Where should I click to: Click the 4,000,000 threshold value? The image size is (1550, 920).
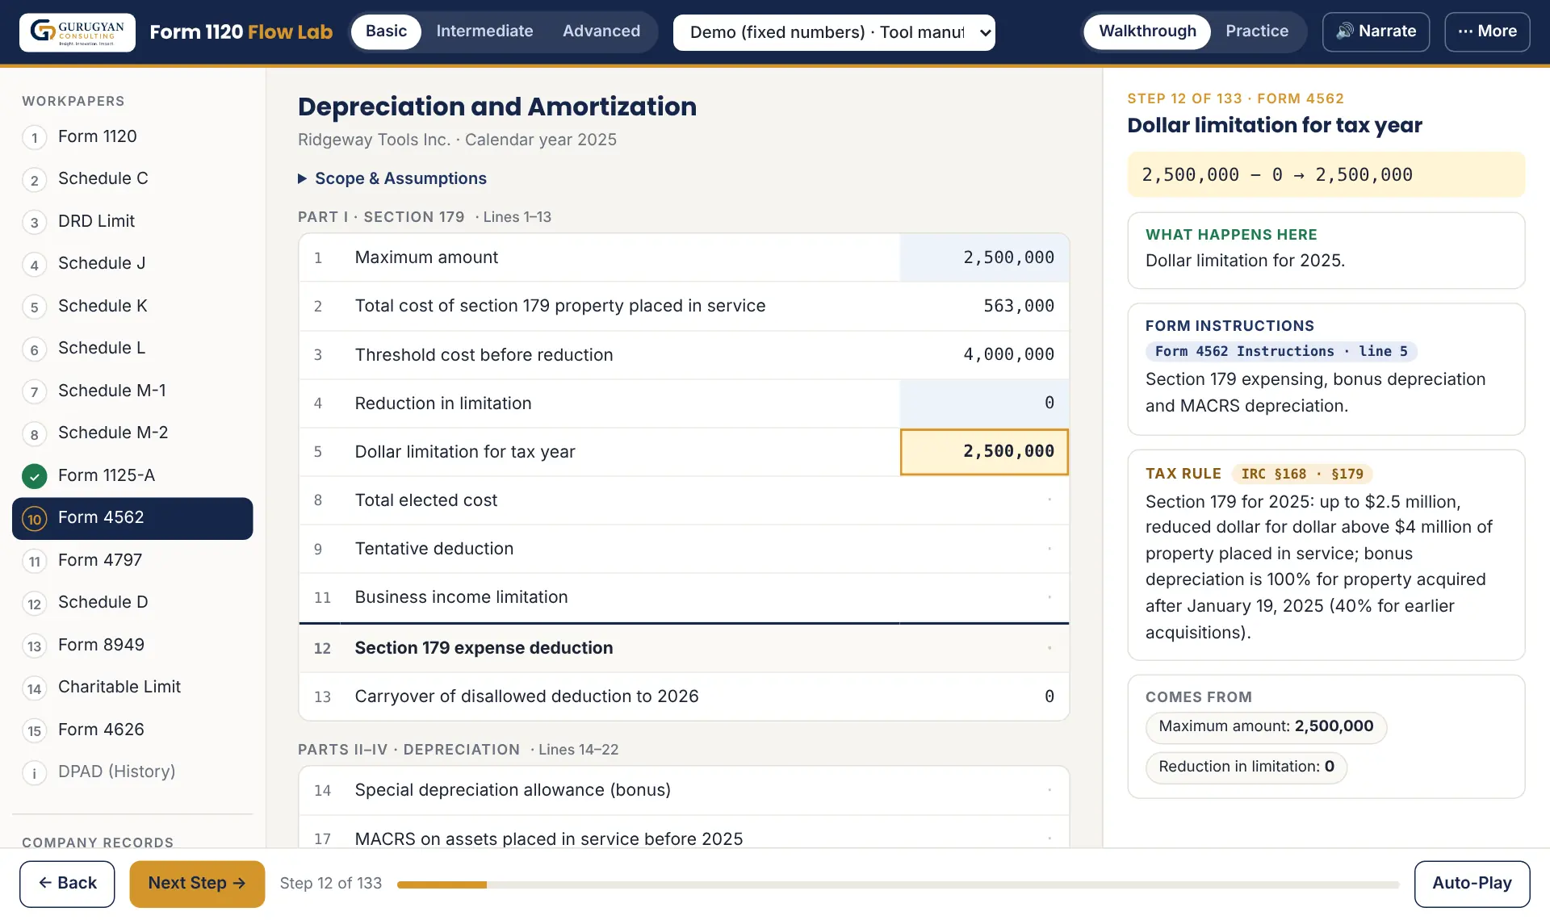(1008, 355)
